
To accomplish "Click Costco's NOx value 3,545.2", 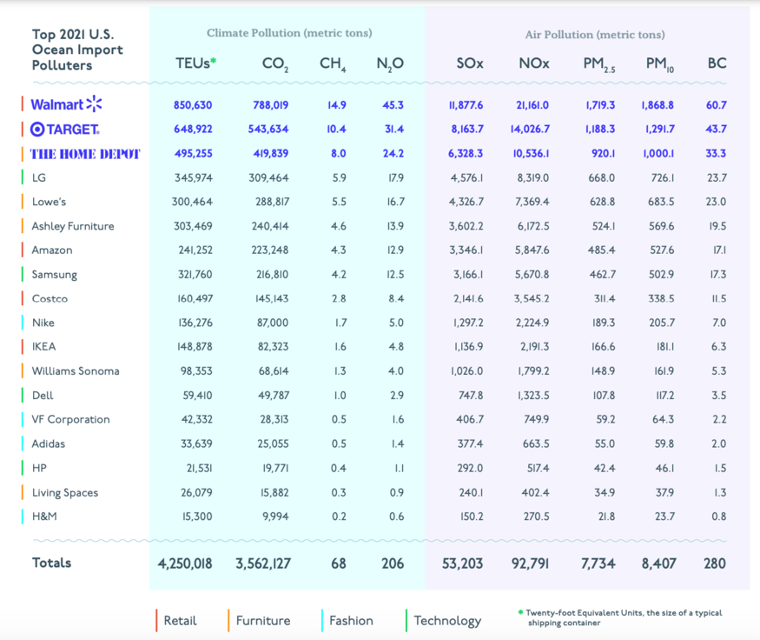I will (x=532, y=299).
